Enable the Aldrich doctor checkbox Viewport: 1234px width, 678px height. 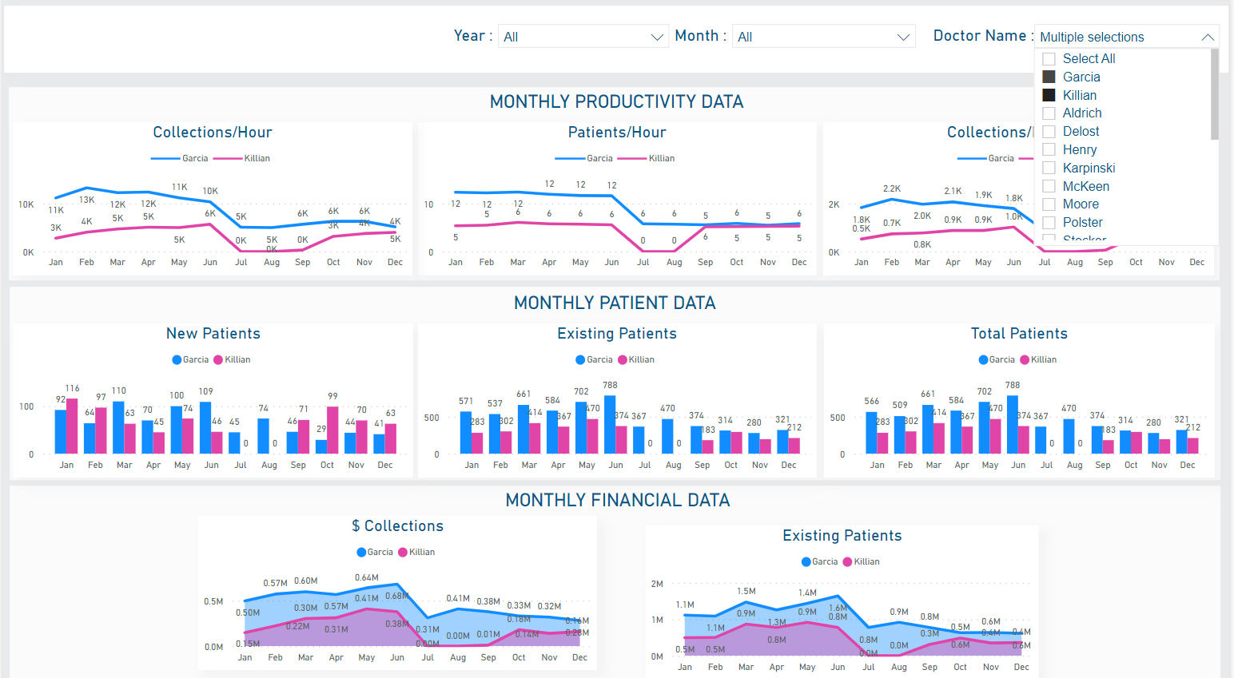coord(1049,113)
